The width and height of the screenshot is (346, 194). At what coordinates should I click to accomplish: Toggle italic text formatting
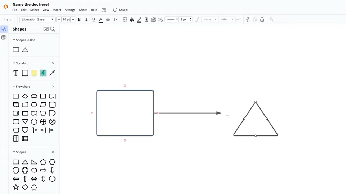coord(86,19)
